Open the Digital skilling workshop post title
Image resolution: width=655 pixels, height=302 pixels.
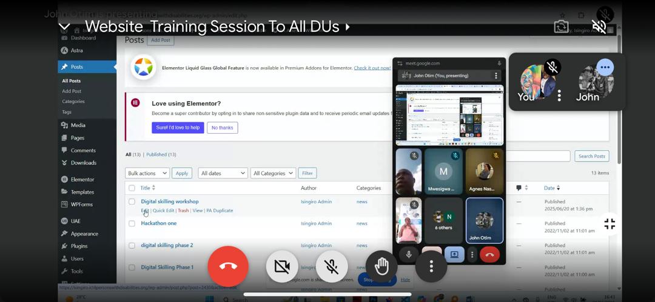point(170,202)
